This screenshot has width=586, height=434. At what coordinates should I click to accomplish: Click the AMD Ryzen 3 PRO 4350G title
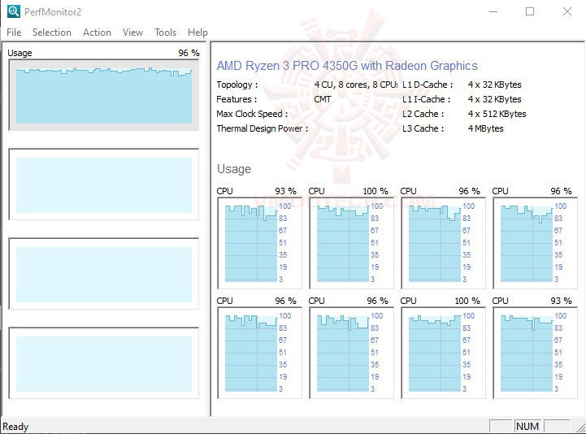(x=347, y=66)
